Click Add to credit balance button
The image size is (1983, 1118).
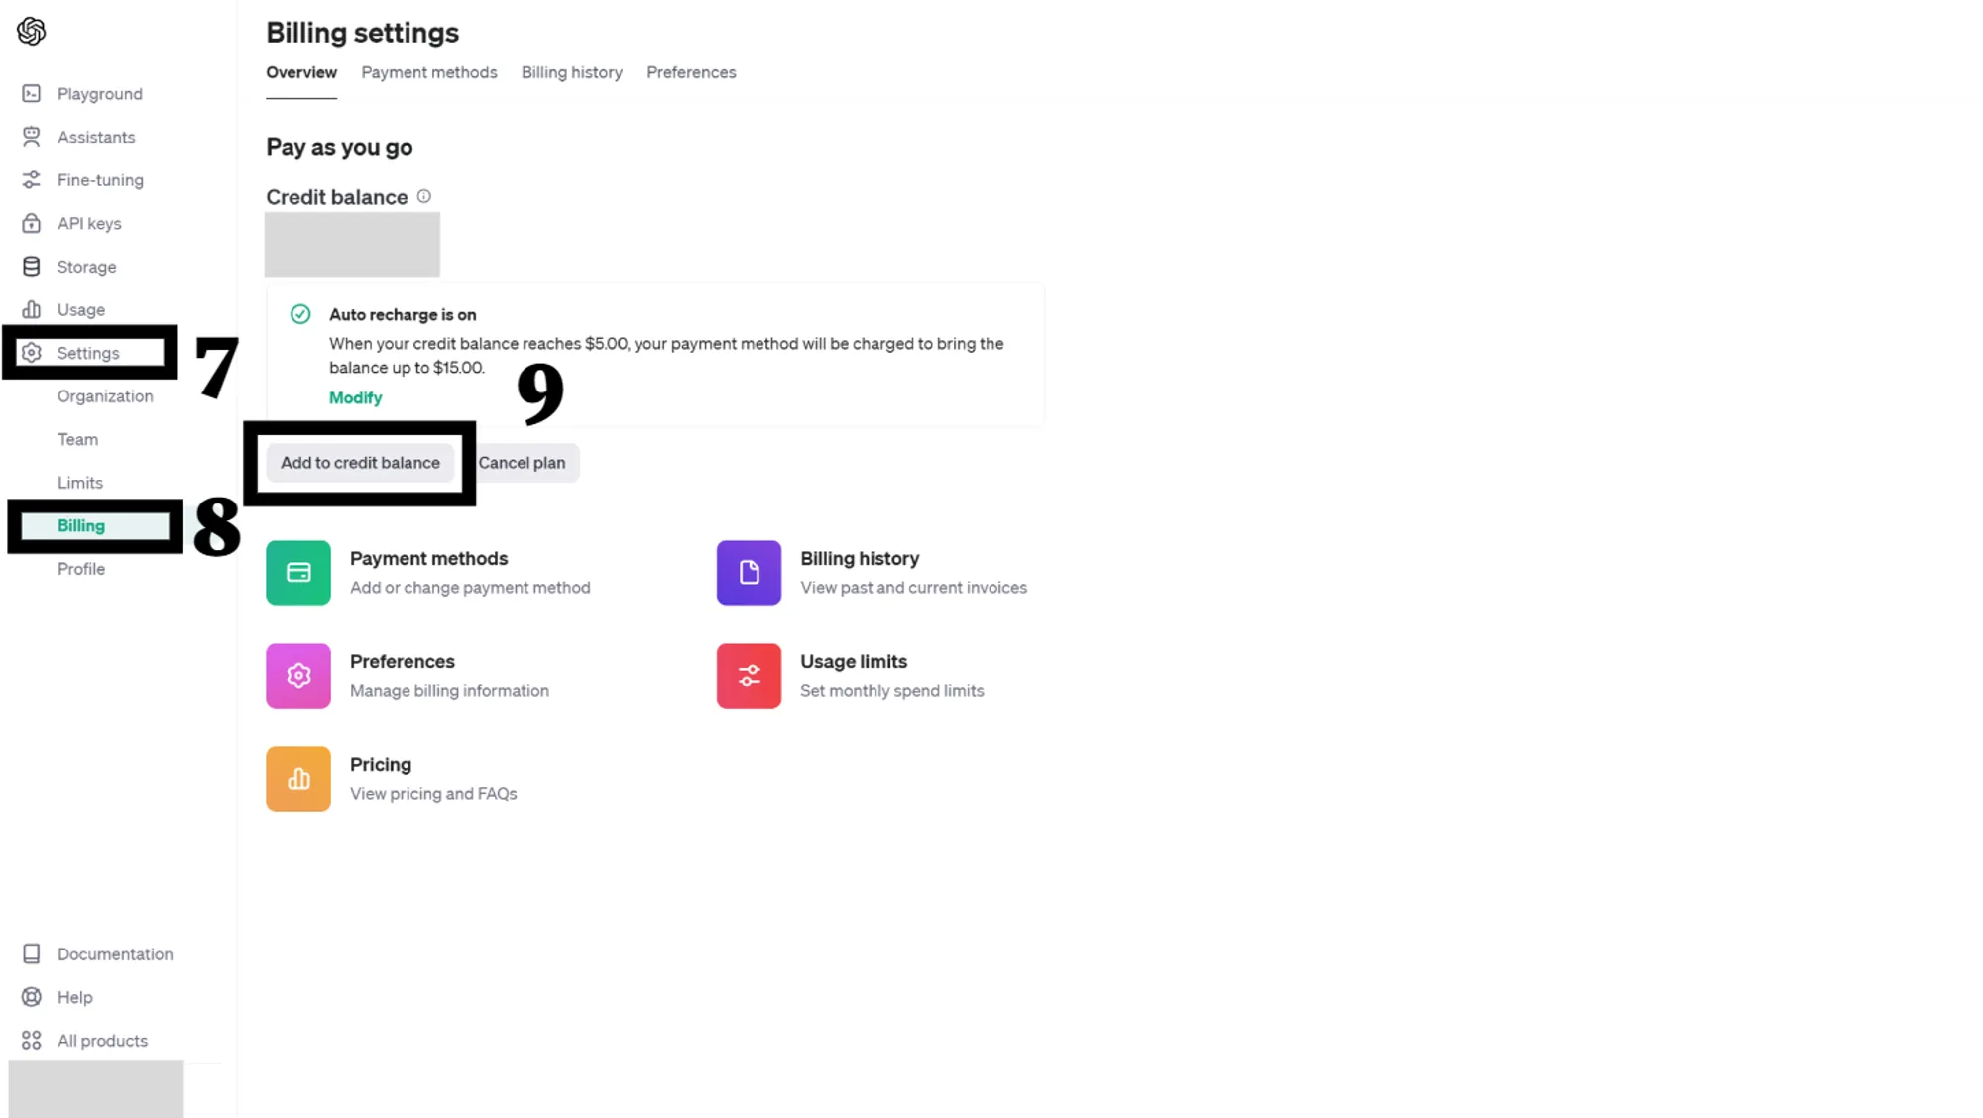coord(360,463)
